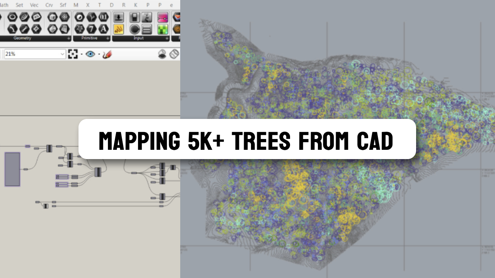Click the green color swatch input
This screenshot has width=495, height=278.
tap(163, 29)
